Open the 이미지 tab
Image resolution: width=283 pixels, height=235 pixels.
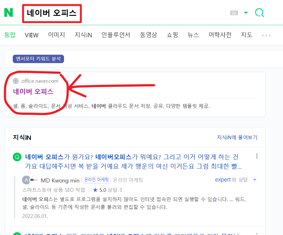[57, 35]
